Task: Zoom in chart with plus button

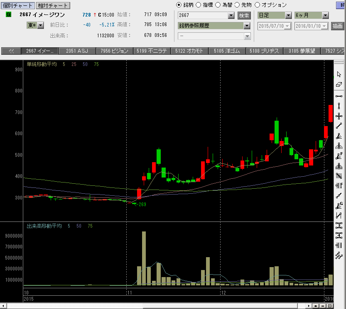Action: pos(316,306)
